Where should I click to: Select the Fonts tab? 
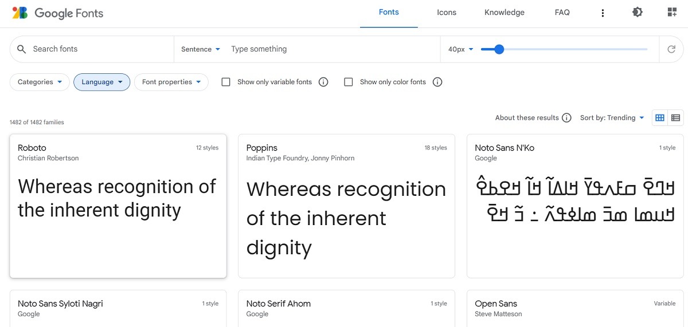click(x=389, y=13)
